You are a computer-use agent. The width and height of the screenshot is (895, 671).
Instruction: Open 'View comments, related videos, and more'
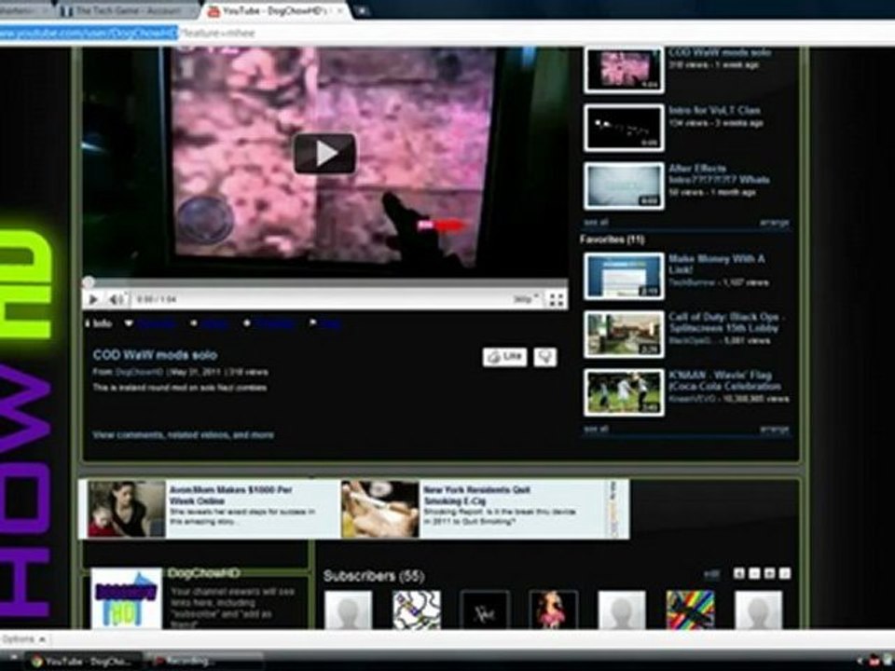pyautogui.click(x=184, y=435)
